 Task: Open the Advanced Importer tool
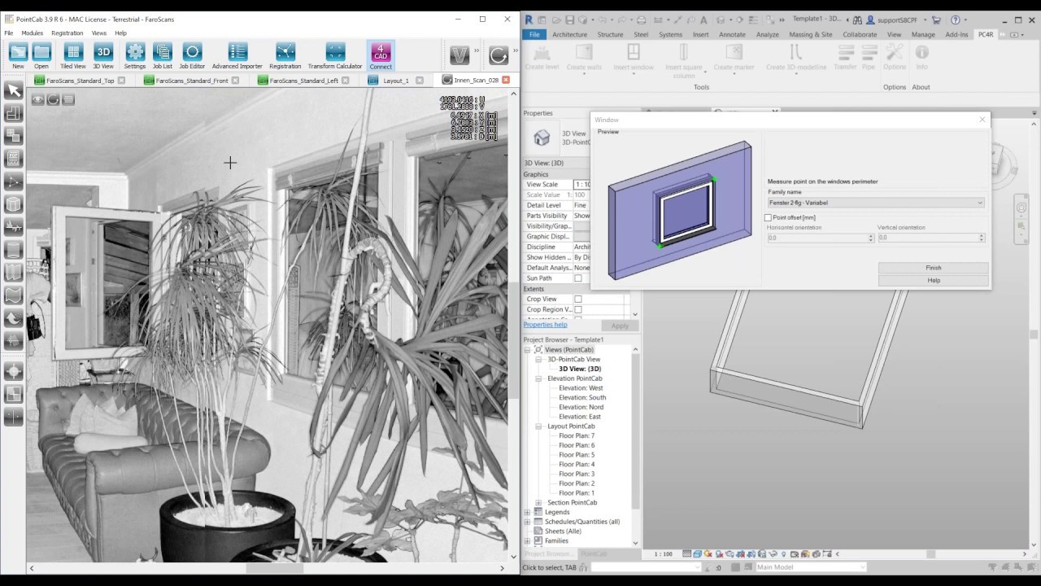(x=237, y=54)
